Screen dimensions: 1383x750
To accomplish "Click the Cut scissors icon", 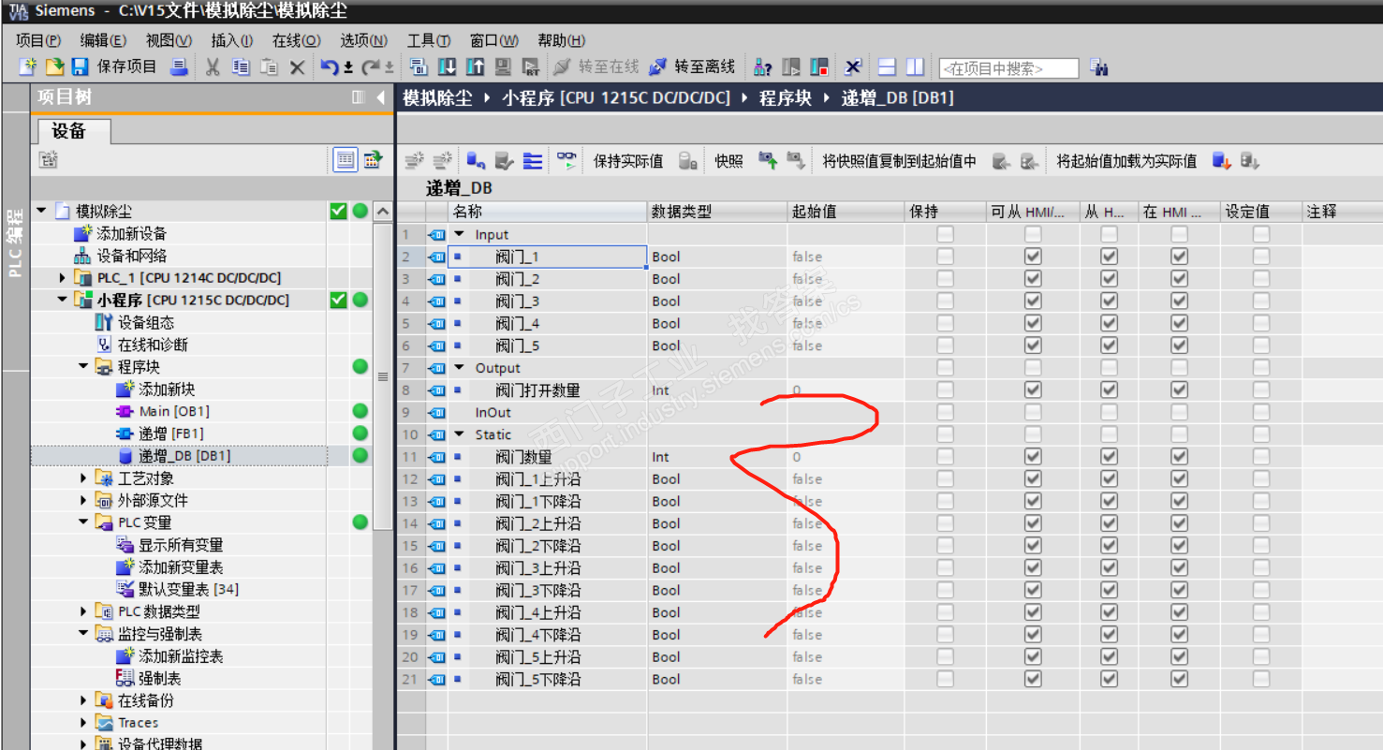I will click(213, 66).
